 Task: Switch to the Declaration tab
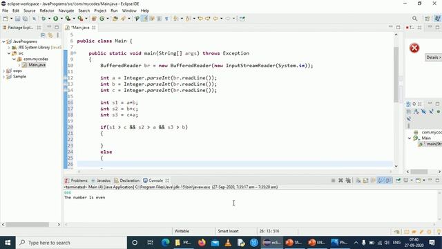point(127,181)
